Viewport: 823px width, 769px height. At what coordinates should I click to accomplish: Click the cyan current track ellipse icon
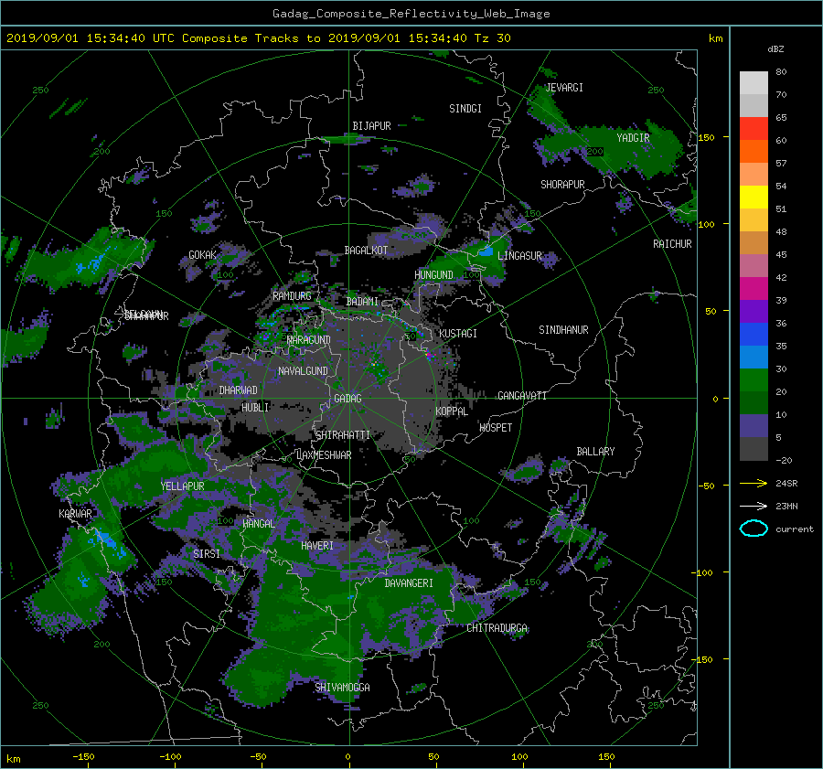pyautogui.click(x=754, y=529)
